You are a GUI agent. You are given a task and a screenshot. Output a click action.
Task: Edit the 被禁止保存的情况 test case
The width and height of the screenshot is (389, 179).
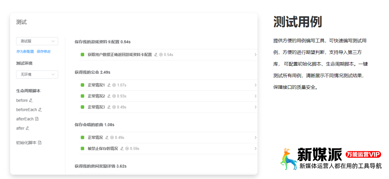point(122,149)
